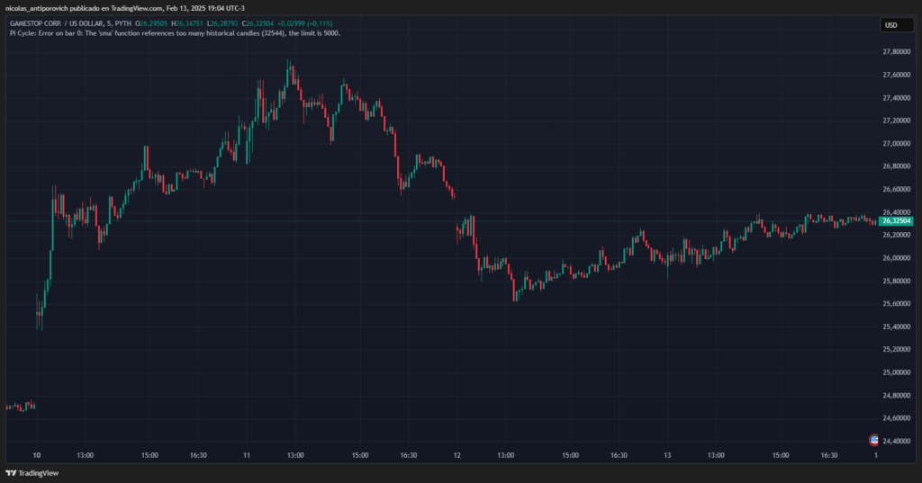The height and width of the screenshot is (483, 922).
Task: Open the TradingView logo link
Action: pos(32,473)
